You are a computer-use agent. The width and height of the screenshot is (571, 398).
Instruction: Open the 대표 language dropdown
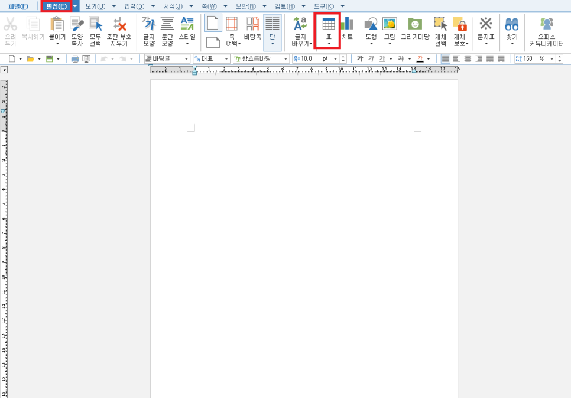[226, 58]
